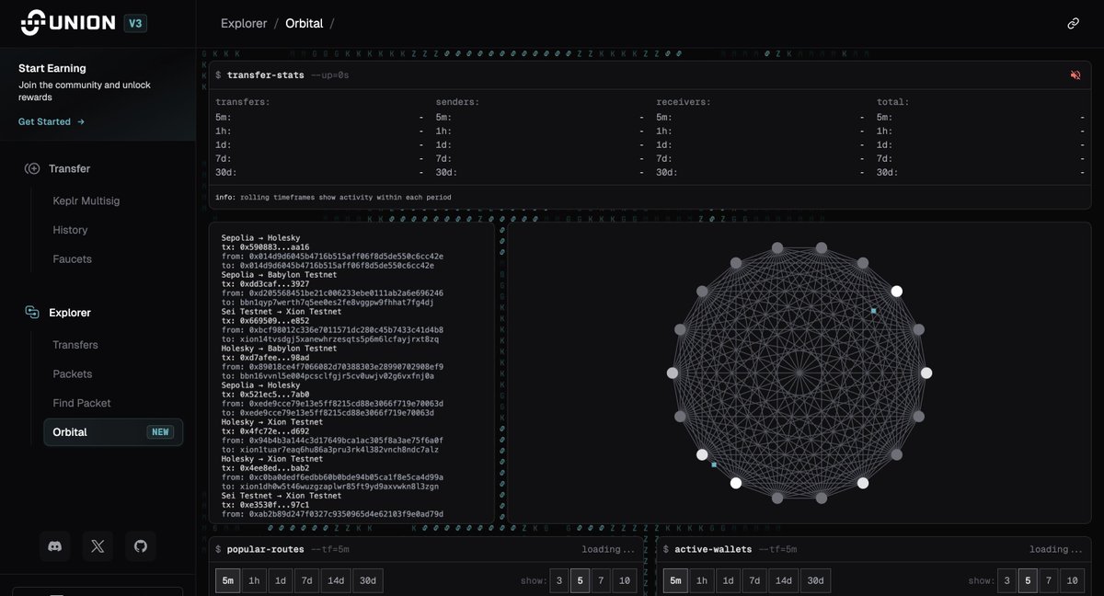Show 3 rows in active-wallets
The width and height of the screenshot is (1104, 596).
[1007, 580]
